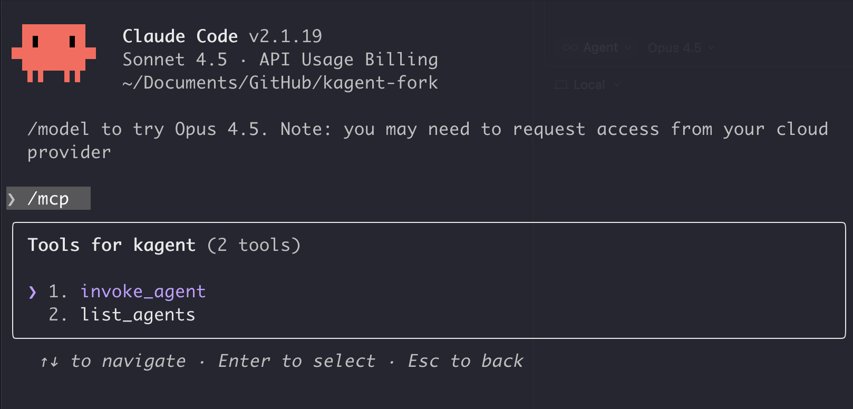
Task: Click the chevron next to Opus 4.5
Action: [x=713, y=48]
